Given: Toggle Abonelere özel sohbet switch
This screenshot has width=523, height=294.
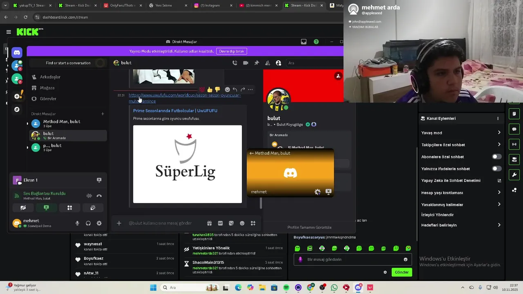Looking at the screenshot, I should tap(496, 157).
